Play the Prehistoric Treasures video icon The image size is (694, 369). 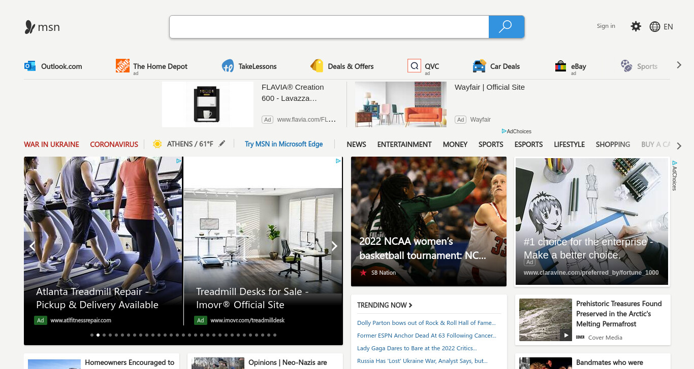coord(565,335)
